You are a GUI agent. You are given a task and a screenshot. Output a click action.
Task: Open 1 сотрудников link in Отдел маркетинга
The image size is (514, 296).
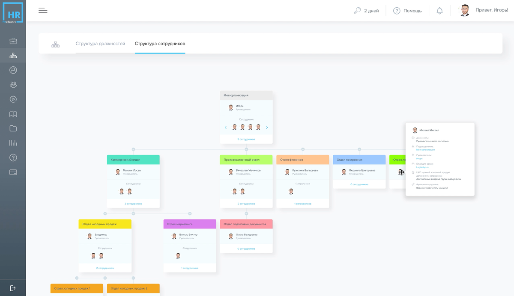tap(190, 268)
